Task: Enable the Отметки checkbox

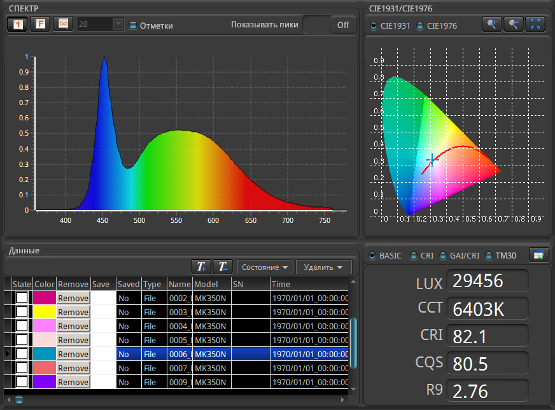Action: 133,25
